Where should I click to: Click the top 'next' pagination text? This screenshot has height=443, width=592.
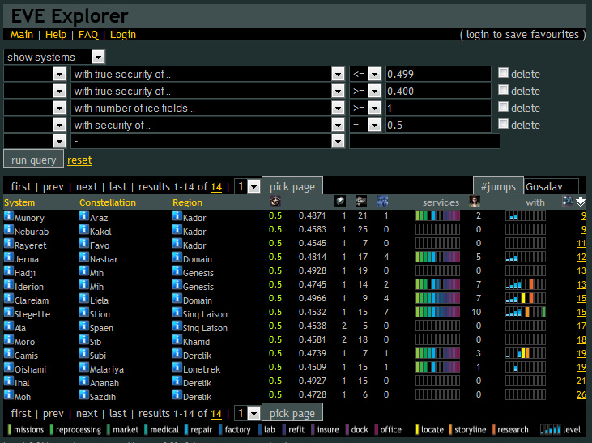pyautogui.click(x=87, y=186)
